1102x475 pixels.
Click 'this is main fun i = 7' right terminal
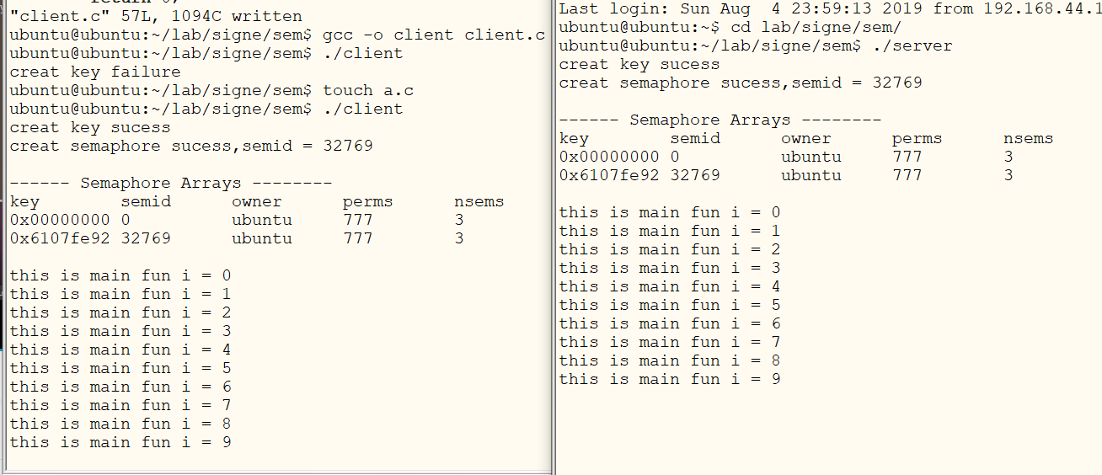[x=670, y=343]
